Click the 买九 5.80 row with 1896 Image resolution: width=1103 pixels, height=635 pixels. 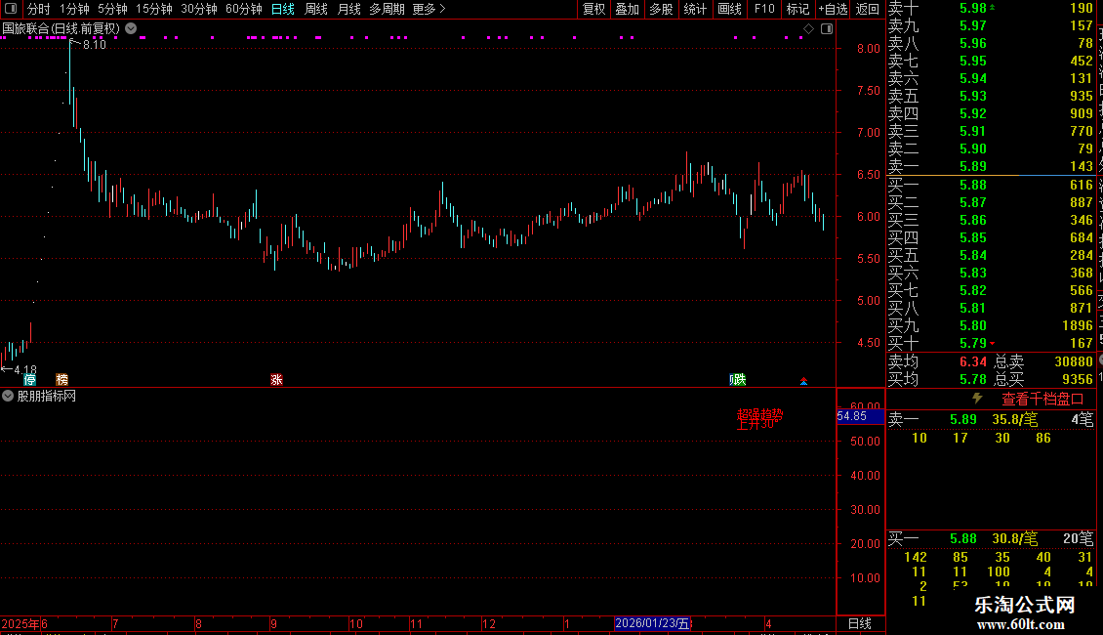991,326
